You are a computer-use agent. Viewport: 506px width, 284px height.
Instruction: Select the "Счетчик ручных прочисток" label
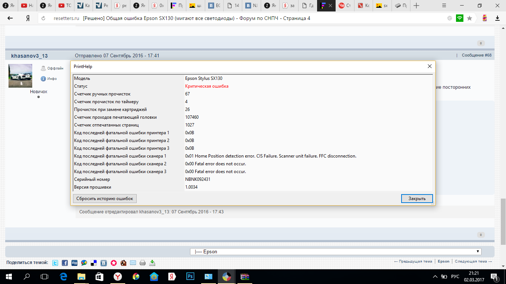pyautogui.click(x=102, y=94)
